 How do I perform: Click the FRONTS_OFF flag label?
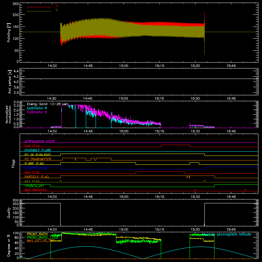34,186
